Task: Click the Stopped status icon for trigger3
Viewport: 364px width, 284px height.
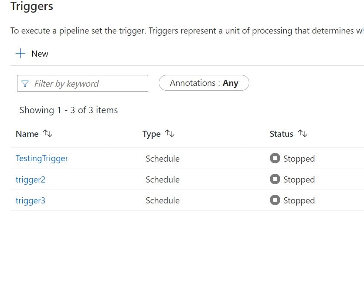Action: point(275,200)
